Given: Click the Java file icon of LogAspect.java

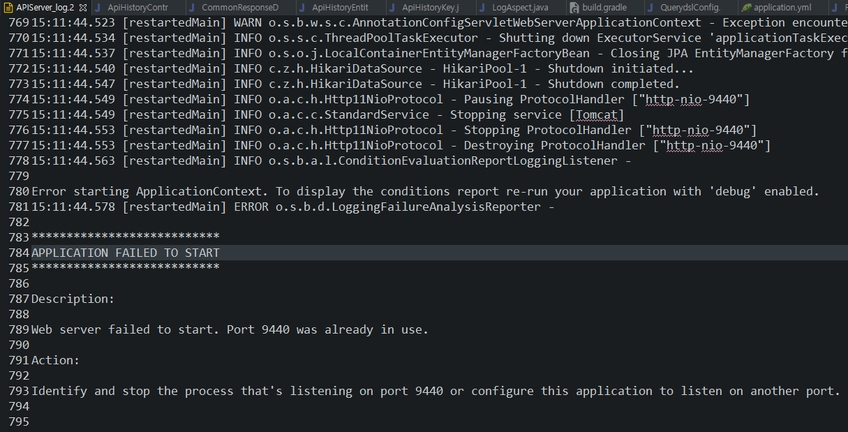Looking at the screenshot, I should click(484, 7).
